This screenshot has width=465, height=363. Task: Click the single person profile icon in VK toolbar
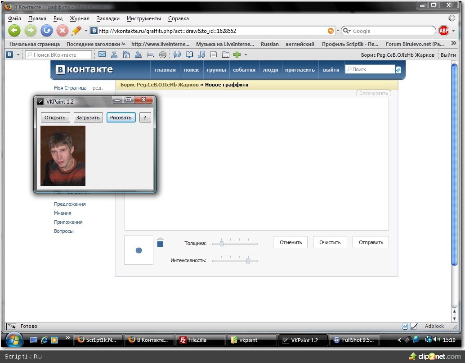click(x=114, y=54)
